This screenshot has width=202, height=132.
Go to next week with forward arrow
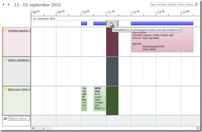click(9, 5)
